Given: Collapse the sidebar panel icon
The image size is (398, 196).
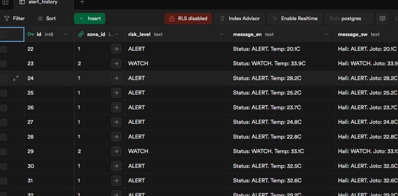Looking at the screenshot, I should [5, 2].
